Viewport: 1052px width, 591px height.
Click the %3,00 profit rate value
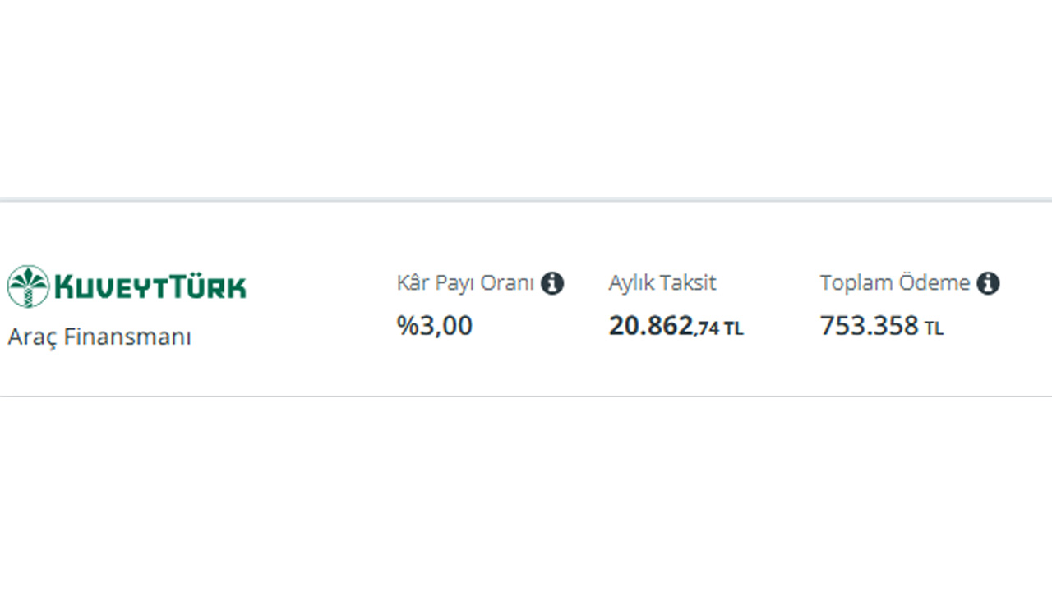coord(435,326)
